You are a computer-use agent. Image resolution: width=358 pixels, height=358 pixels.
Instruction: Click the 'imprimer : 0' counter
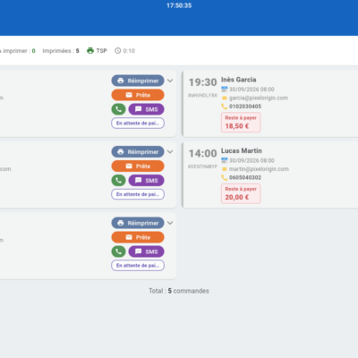click(18, 51)
